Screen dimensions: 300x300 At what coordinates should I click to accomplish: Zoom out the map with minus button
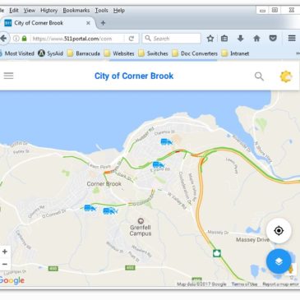tap(5, 264)
